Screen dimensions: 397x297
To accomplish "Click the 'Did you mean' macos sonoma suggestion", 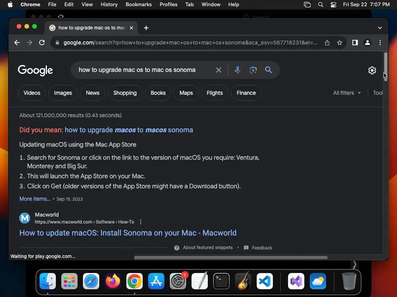I will pyautogui.click(x=129, y=130).
